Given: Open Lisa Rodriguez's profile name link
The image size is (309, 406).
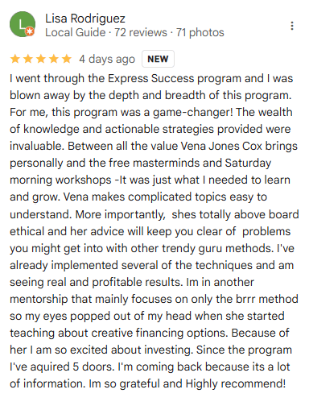Looking at the screenshot, I should pos(85,19).
